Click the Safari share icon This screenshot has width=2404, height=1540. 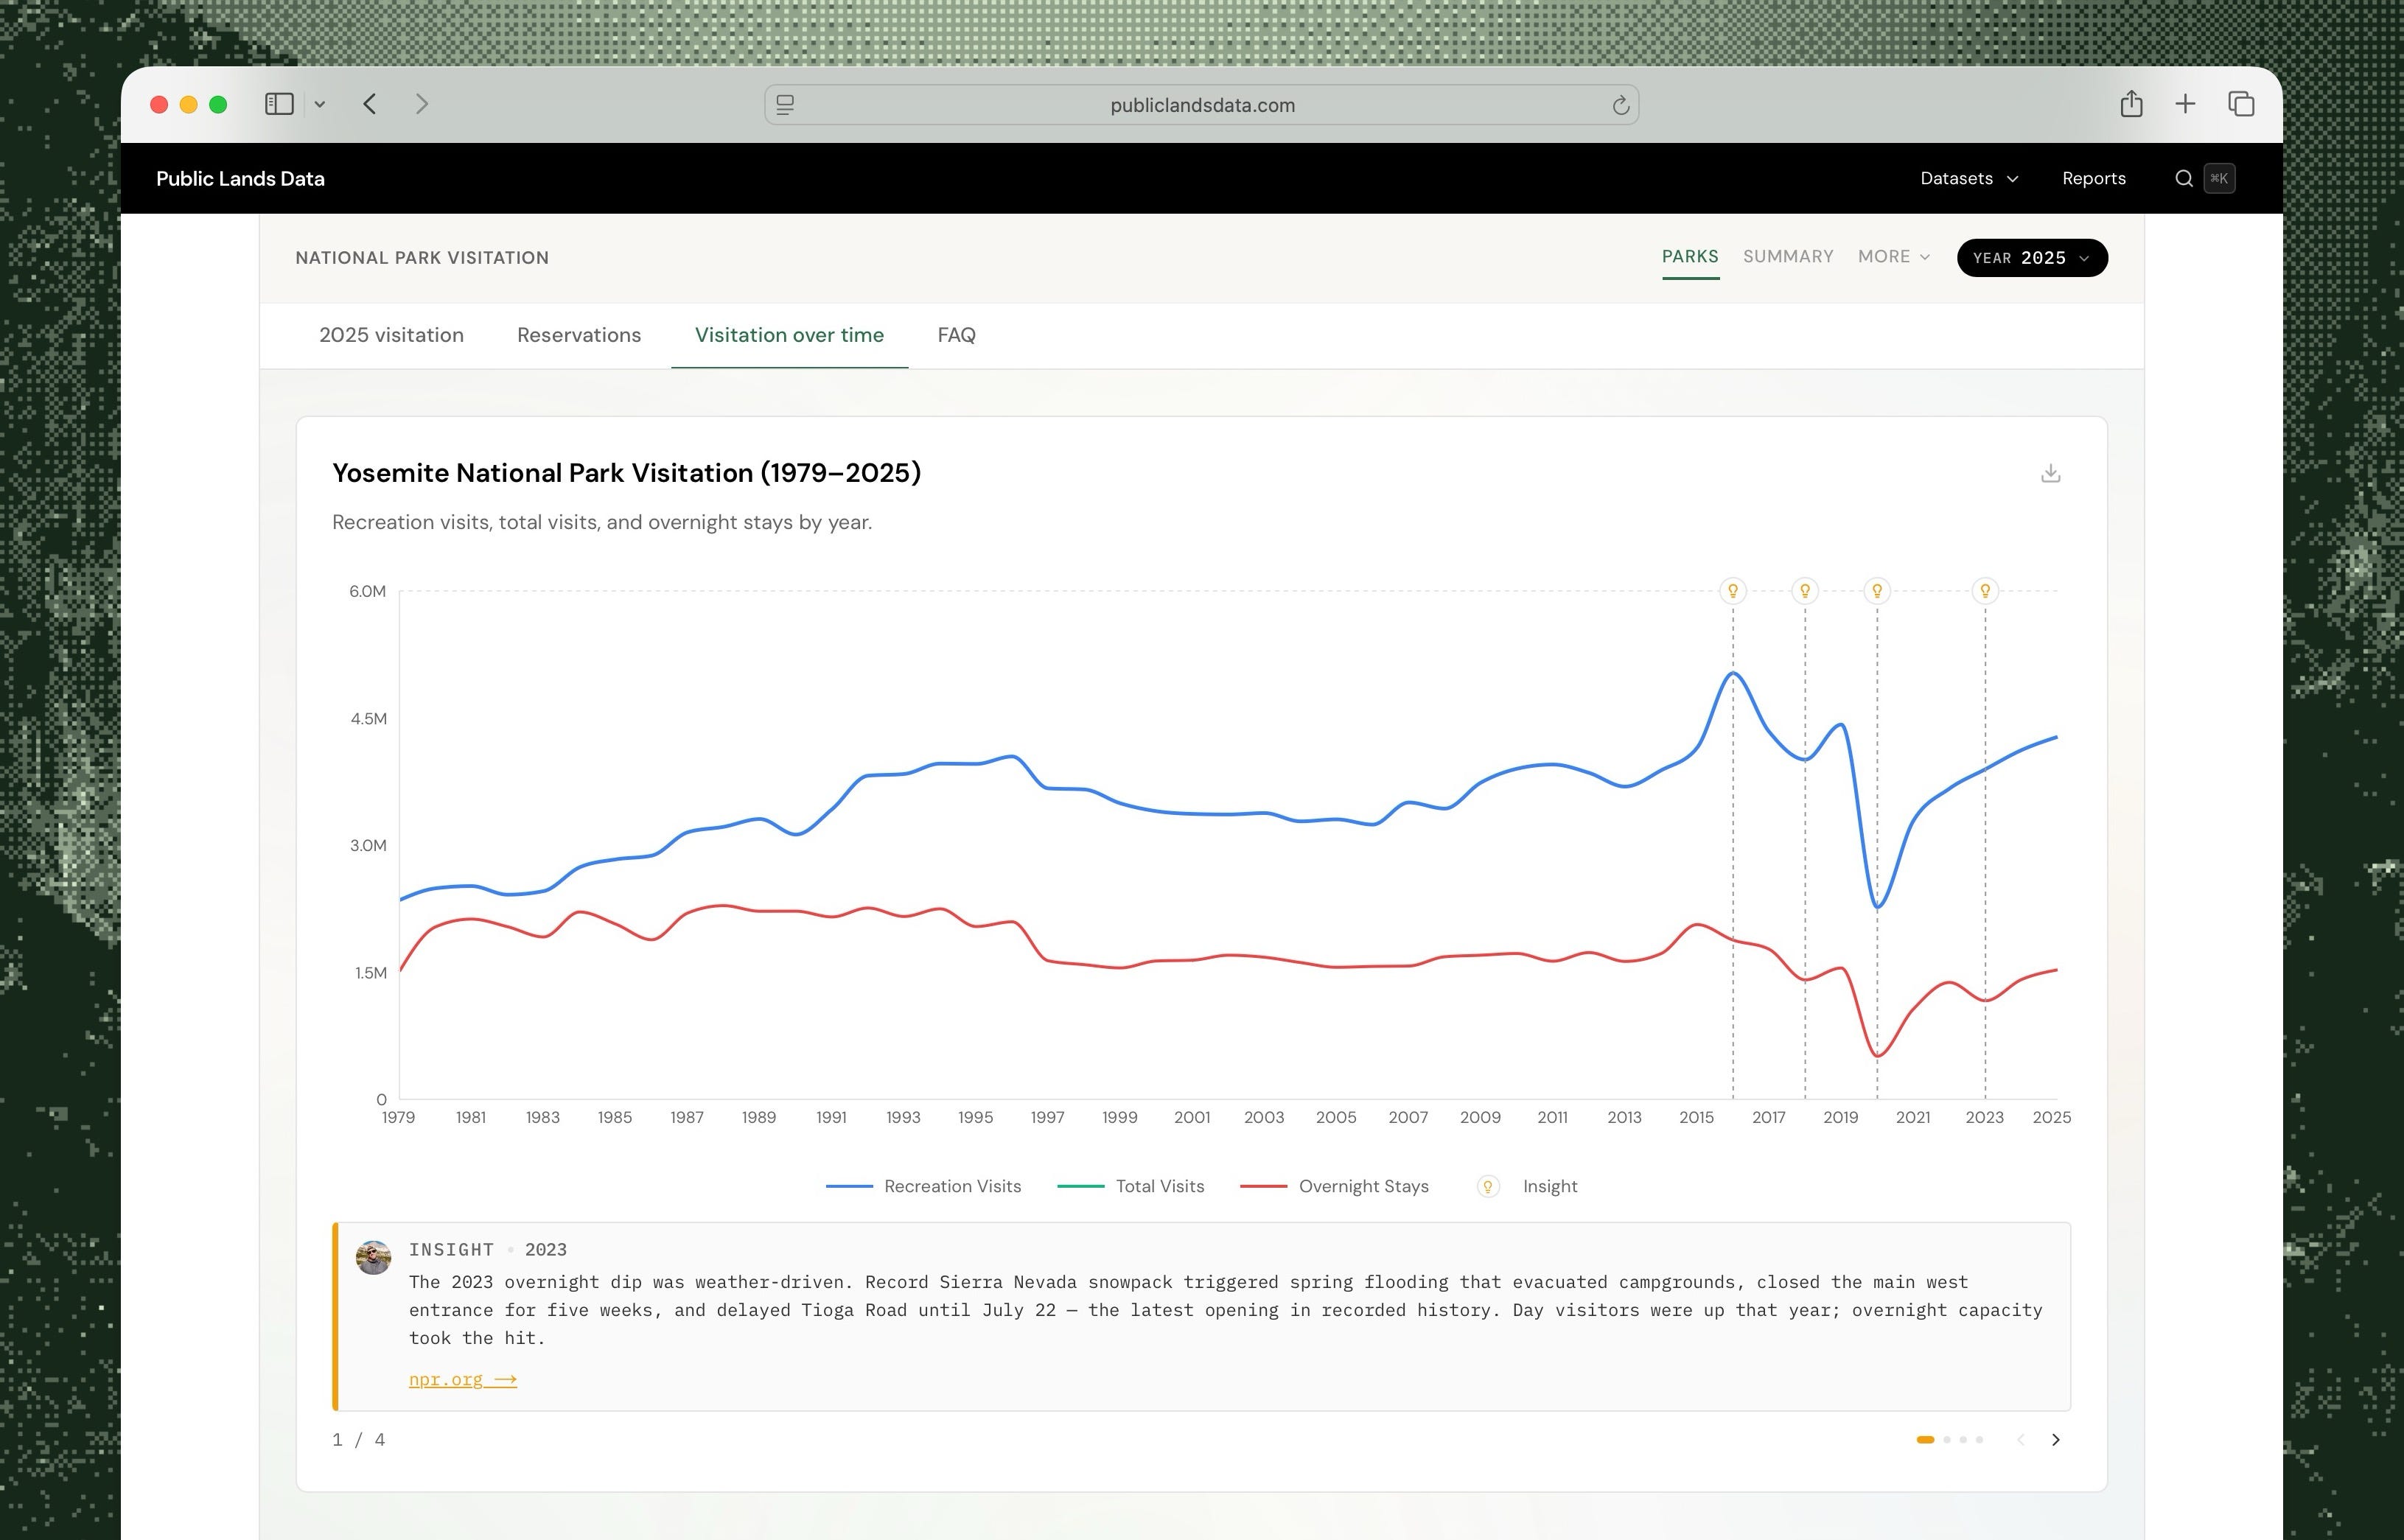pyautogui.click(x=2131, y=104)
